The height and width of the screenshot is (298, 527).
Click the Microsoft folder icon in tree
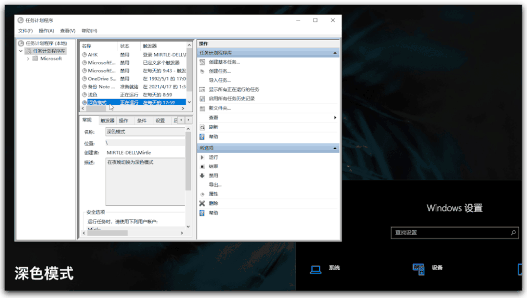(35, 59)
